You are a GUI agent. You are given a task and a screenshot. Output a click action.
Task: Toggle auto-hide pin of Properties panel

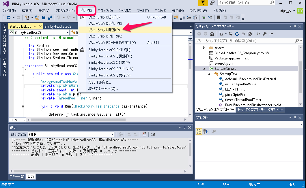(x=295, y=118)
